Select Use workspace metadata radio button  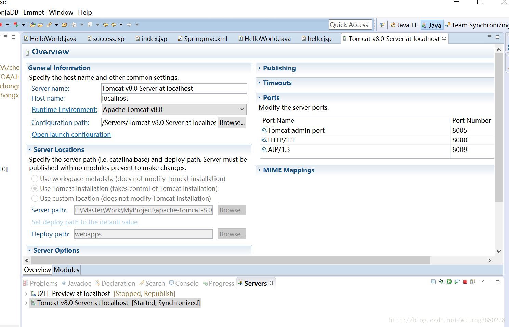pos(35,179)
